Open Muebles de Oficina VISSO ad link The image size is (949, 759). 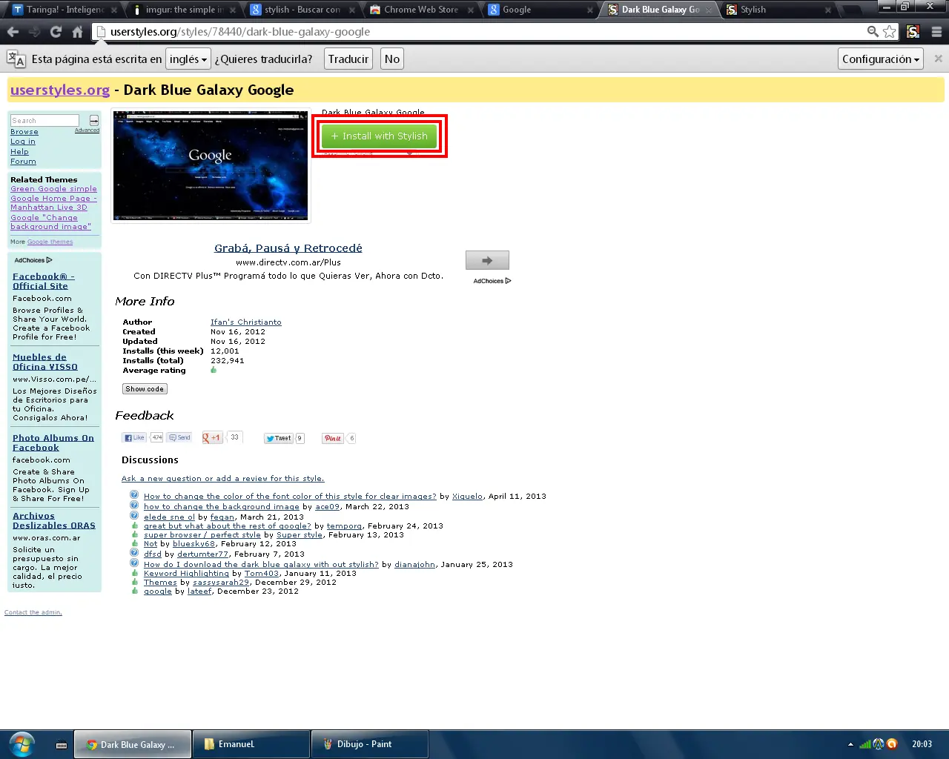tap(45, 362)
